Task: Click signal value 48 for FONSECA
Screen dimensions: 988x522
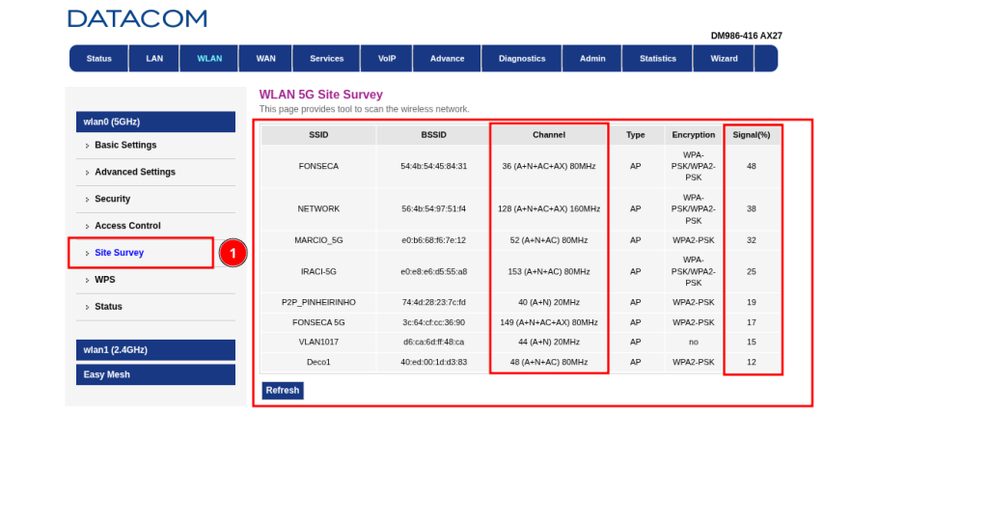Action: pos(751,166)
